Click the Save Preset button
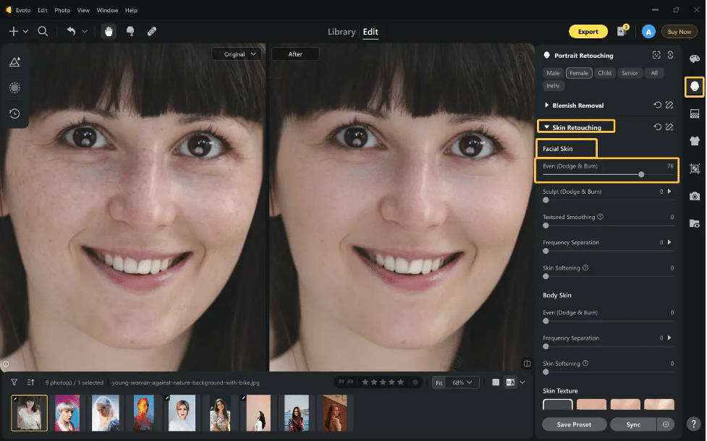The width and height of the screenshot is (707, 441). click(x=574, y=424)
